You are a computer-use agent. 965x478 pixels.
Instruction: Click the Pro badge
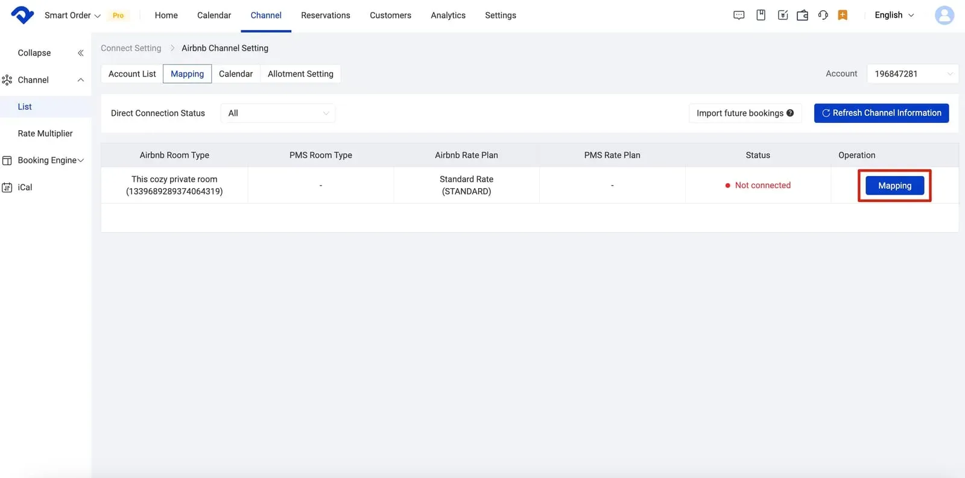tap(118, 15)
